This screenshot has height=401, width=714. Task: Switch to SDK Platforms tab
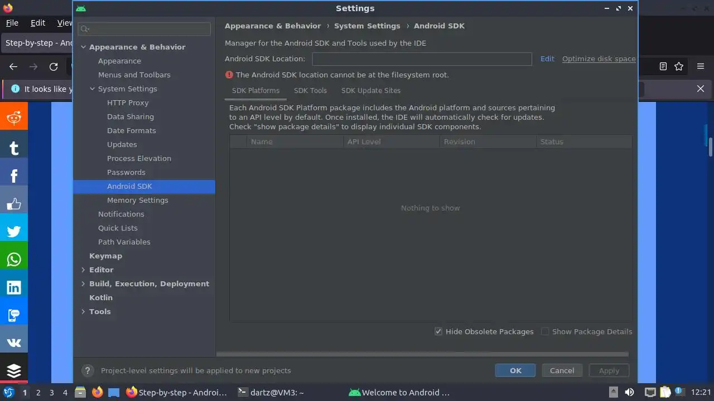(255, 90)
